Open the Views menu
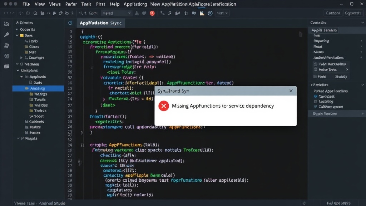This screenshot has height=206, width=366. tap(55, 4)
